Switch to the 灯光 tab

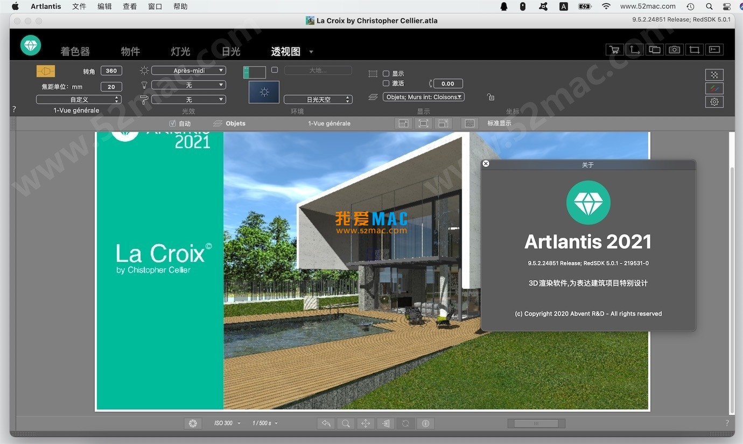[x=180, y=51]
